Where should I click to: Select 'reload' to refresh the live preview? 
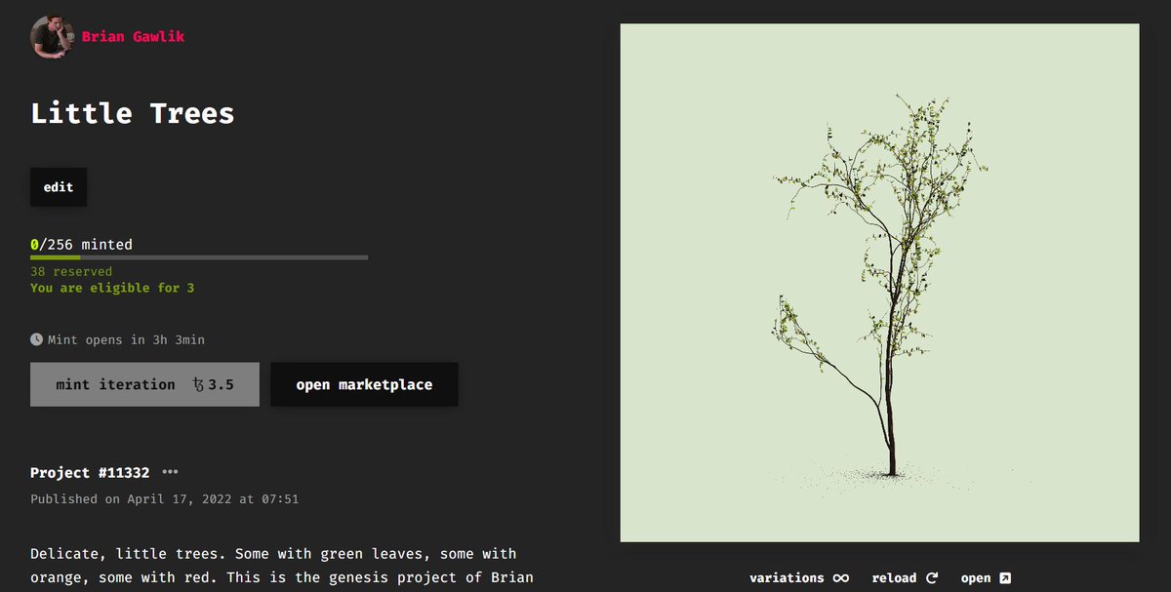894,577
